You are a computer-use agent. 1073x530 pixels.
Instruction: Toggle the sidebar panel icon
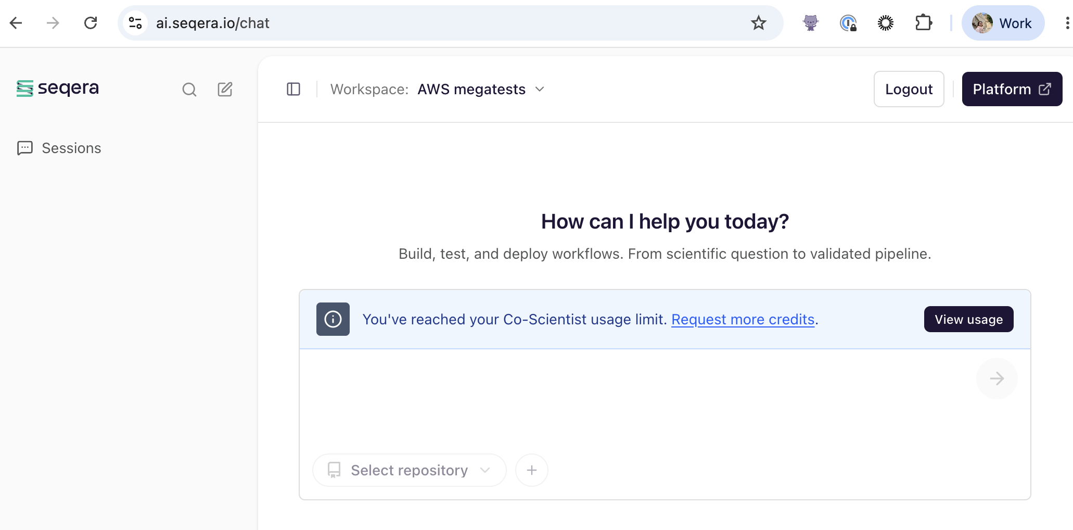(293, 89)
